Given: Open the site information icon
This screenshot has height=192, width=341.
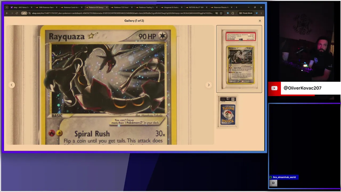Looking at the screenshot, I should pyautogui.click(x=30, y=13).
